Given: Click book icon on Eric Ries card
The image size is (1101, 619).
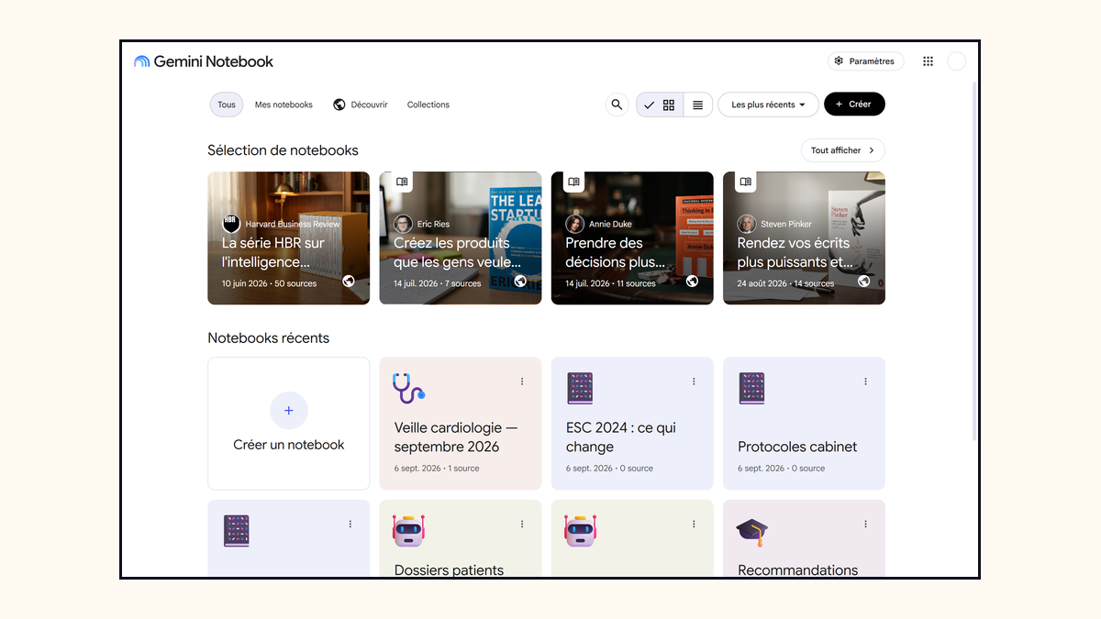Looking at the screenshot, I should [x=402, y=182].
